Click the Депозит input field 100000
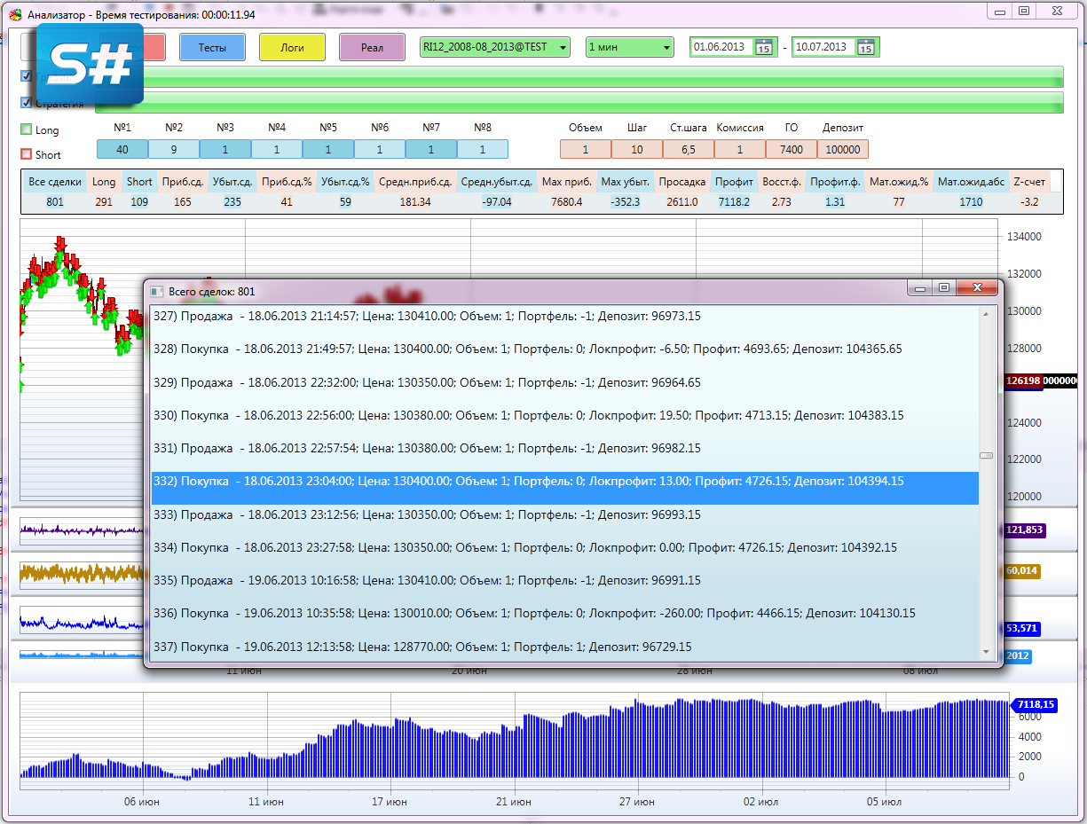The width and height of the screenshot is (1087, 824). click(x=842, y=150)
